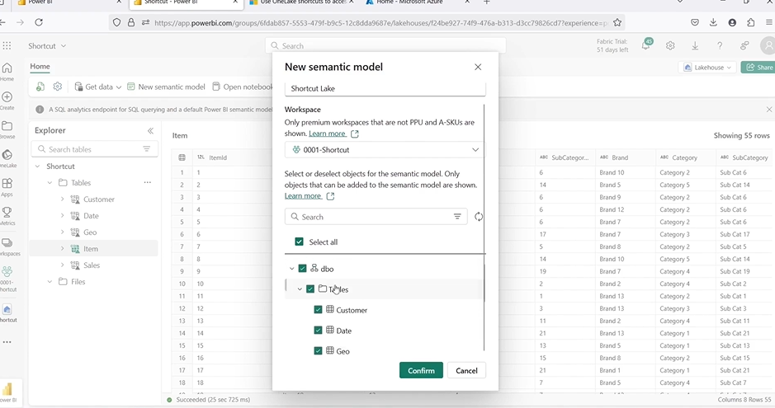Expand the Customer table in Explorer

(62, 199)
